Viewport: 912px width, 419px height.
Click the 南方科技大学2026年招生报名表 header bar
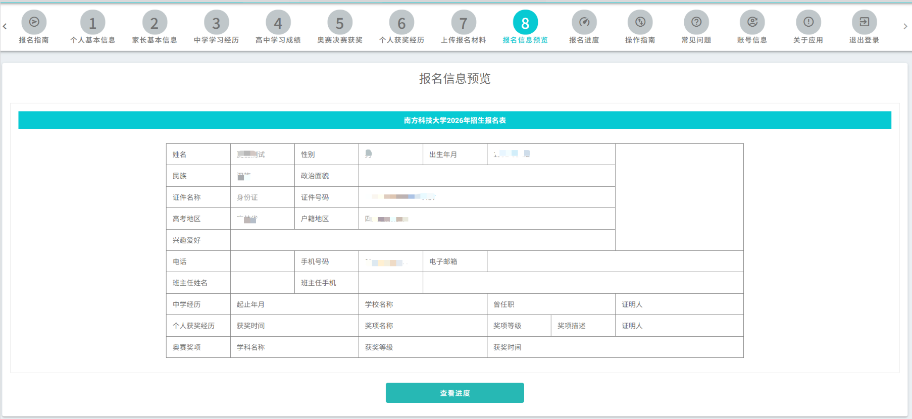[454, 120]
